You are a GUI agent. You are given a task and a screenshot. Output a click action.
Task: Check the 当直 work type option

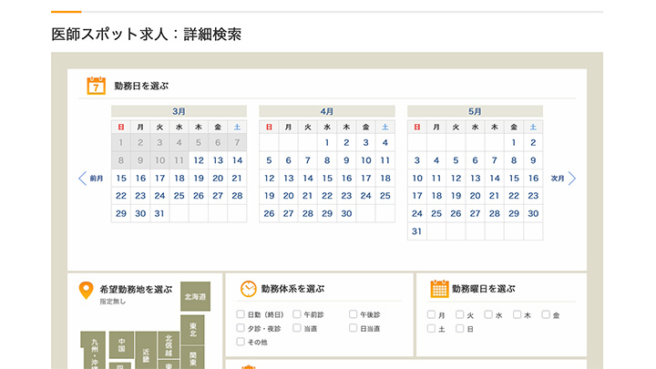click(x=297, y=328)
